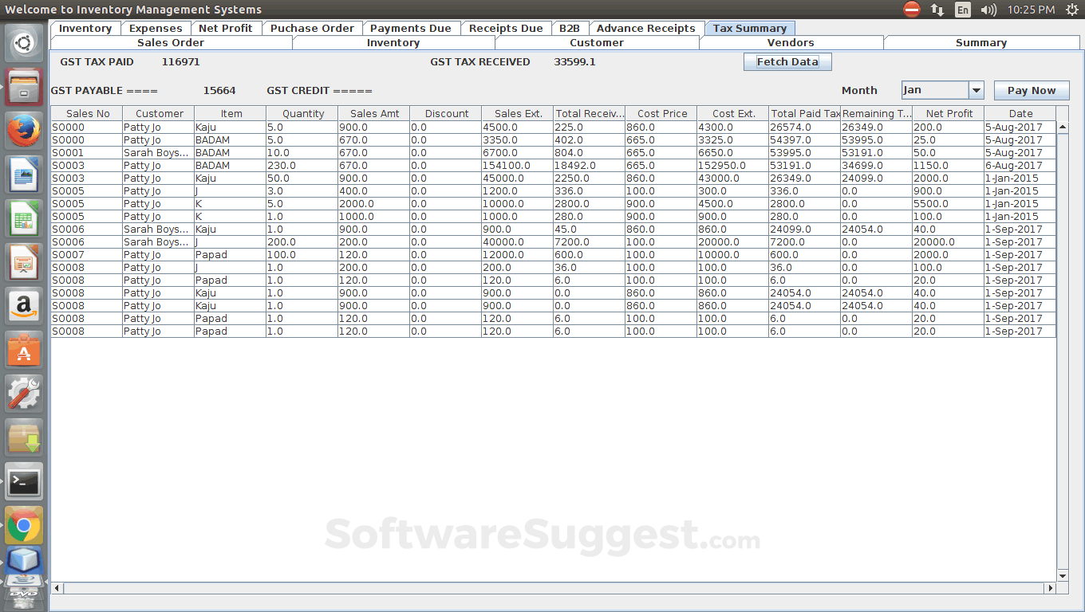1085x612 pixels.
Task: Launch the Terminal from the dock
Action: (x=24, y=482)
